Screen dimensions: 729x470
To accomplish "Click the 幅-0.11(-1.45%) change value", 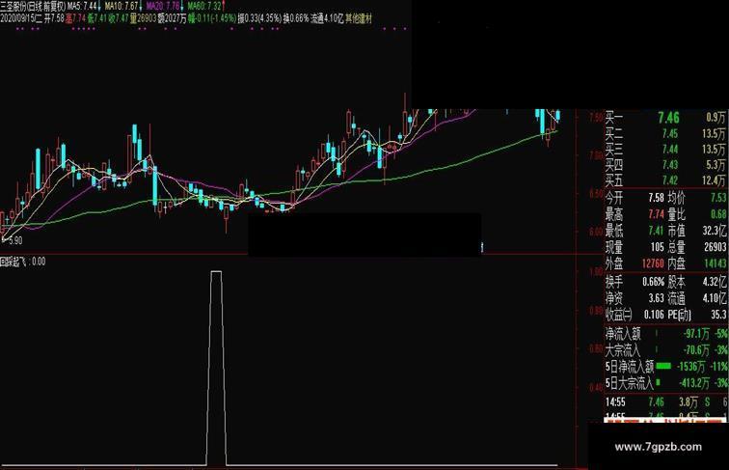I will click(x=212, y=18).
